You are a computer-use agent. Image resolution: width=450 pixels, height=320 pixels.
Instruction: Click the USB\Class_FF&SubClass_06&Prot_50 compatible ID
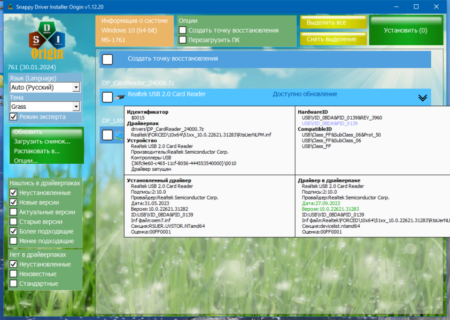pos(342,135)
